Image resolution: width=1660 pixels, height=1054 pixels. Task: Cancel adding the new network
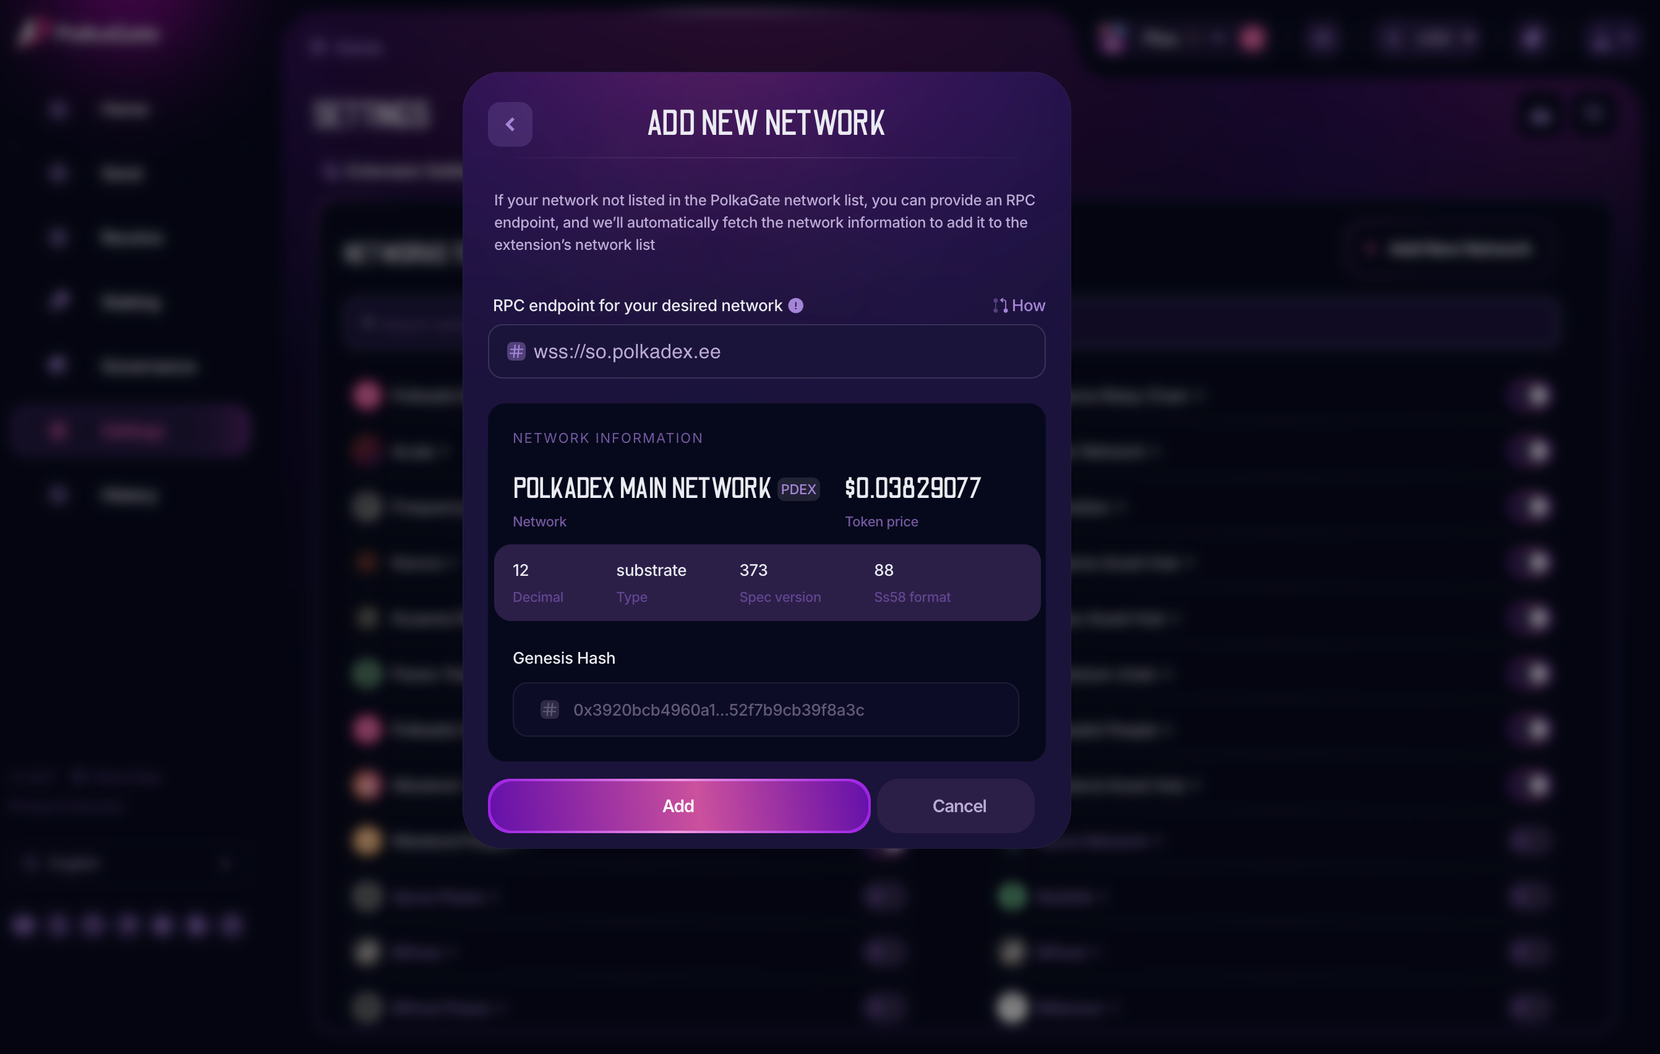click(x=958, y=806)
